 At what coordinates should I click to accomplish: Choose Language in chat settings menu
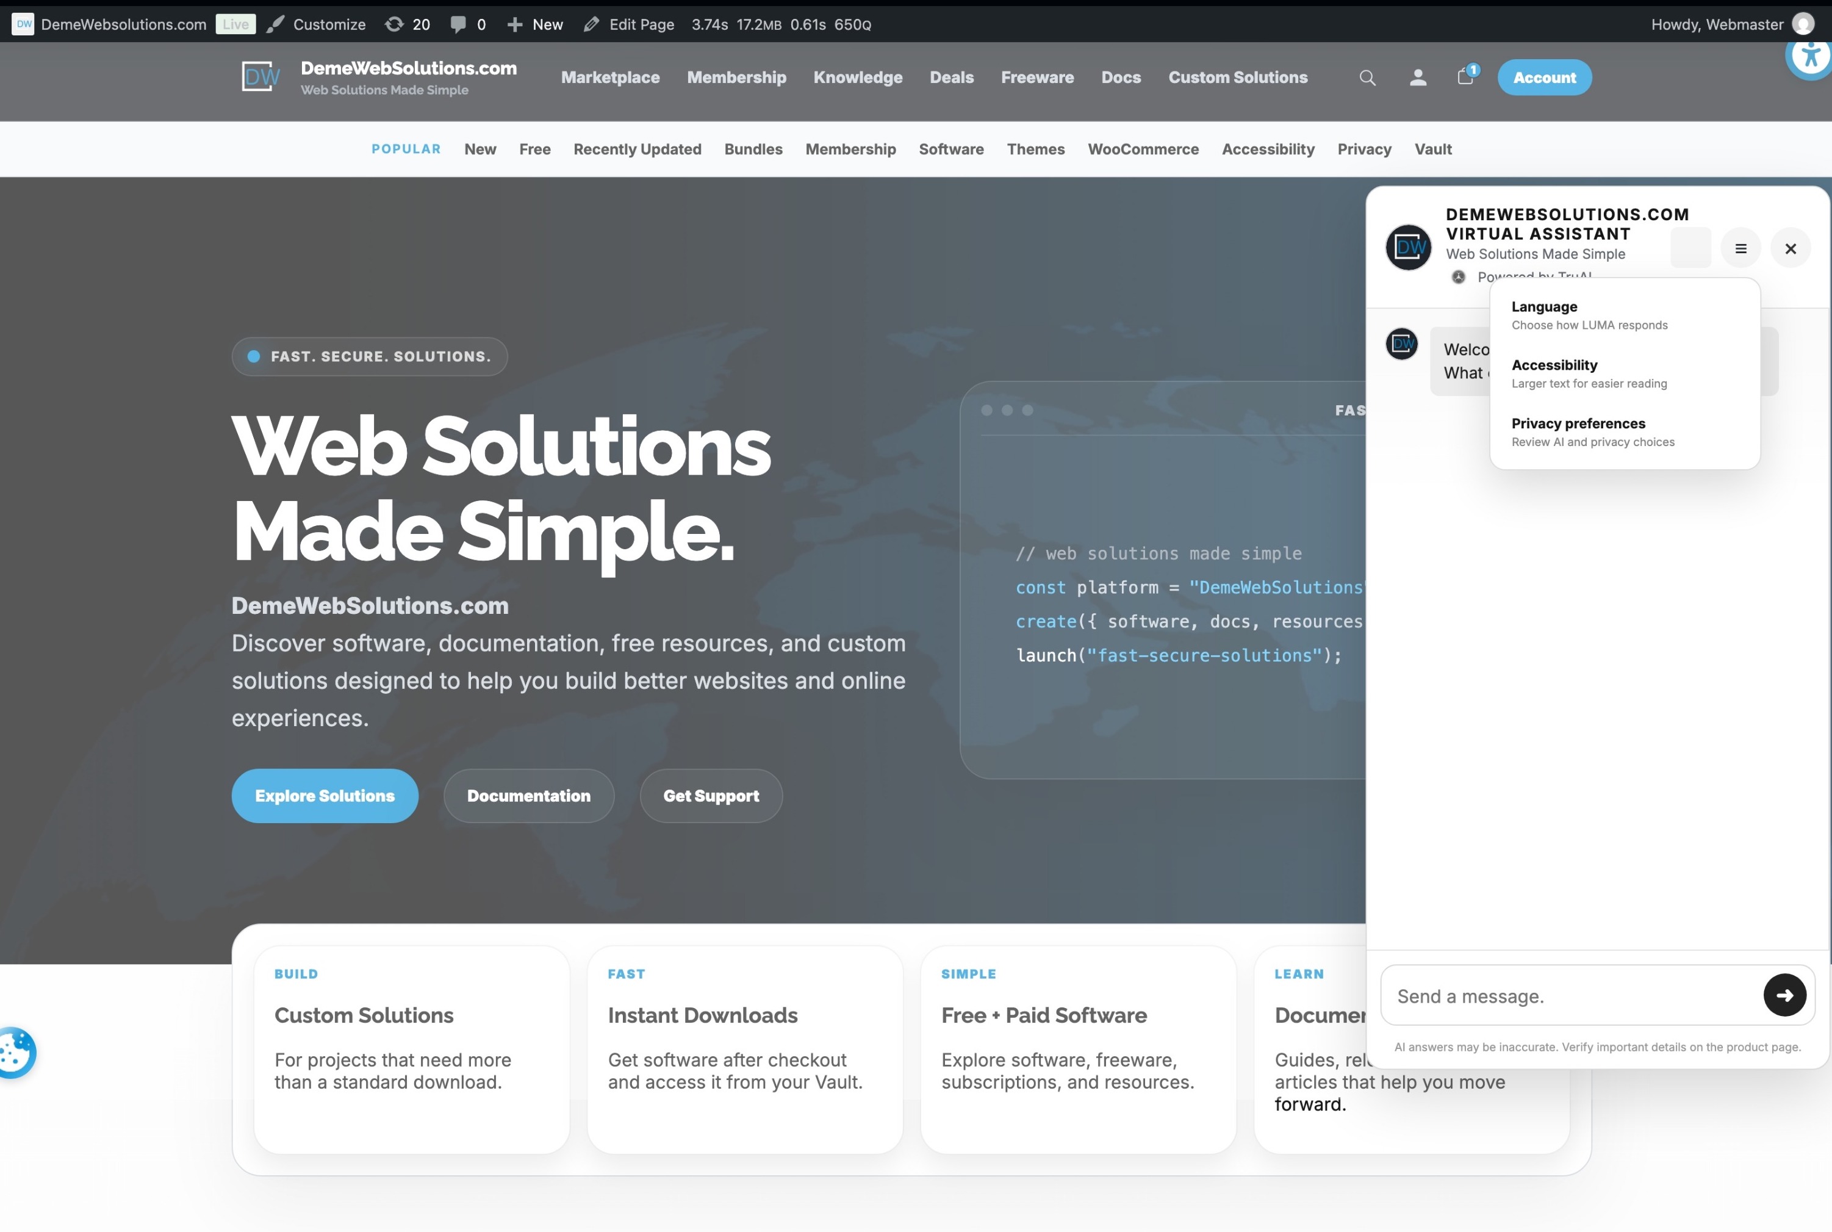click(1625, 315)
